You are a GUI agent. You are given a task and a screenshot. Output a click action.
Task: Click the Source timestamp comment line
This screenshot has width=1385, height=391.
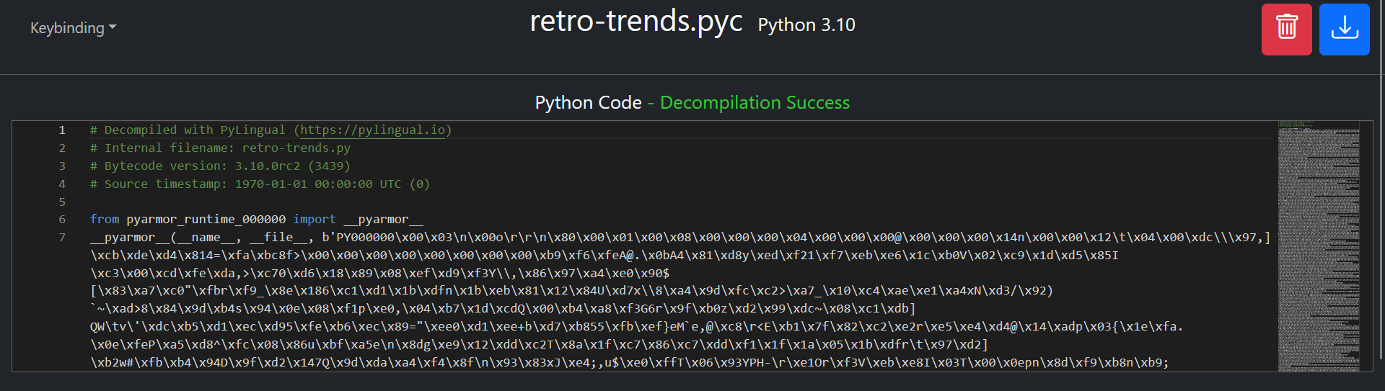pyautogui.click(x=260, y=184)
